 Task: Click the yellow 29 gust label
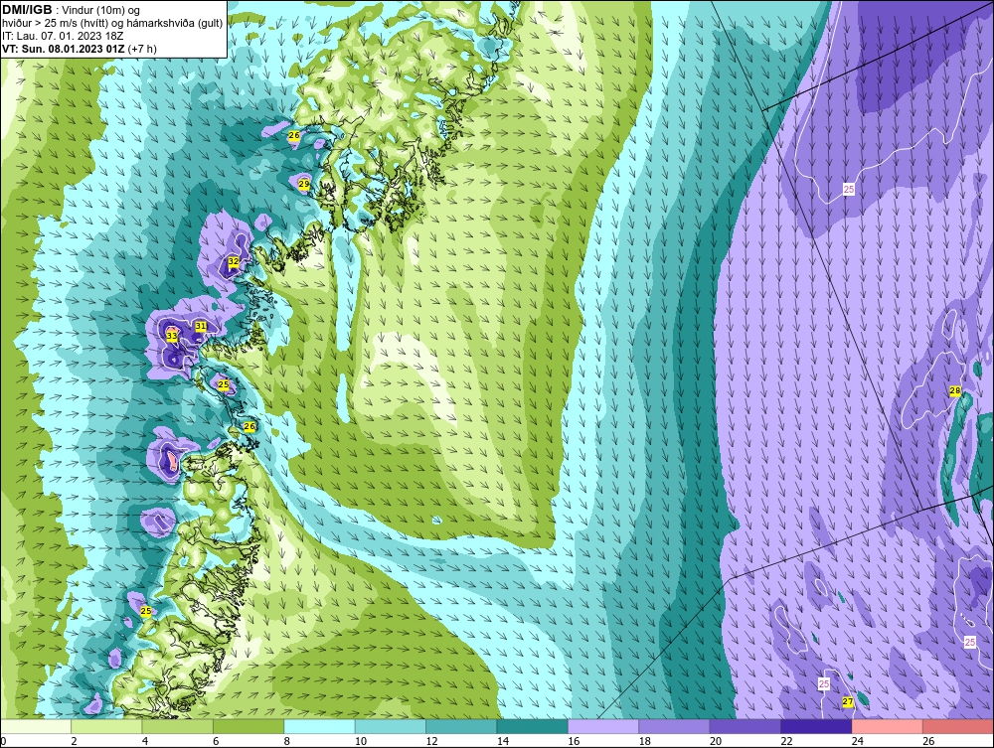[304, 184]
